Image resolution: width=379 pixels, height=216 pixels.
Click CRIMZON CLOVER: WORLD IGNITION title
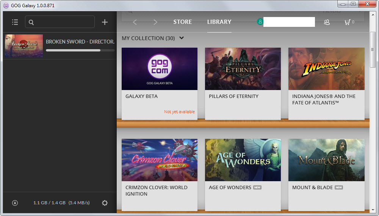pyautogui.click(x=157, y=191)
